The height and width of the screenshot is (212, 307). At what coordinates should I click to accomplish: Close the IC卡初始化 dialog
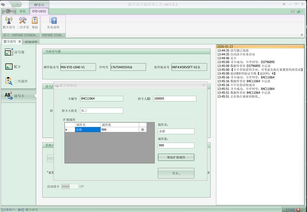click(x=204, y=85)
